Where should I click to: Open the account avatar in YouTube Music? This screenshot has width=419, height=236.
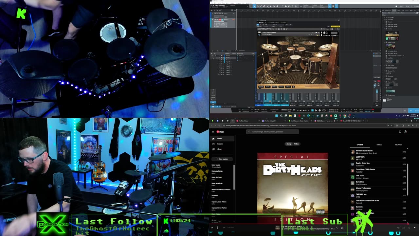(405, 132)
